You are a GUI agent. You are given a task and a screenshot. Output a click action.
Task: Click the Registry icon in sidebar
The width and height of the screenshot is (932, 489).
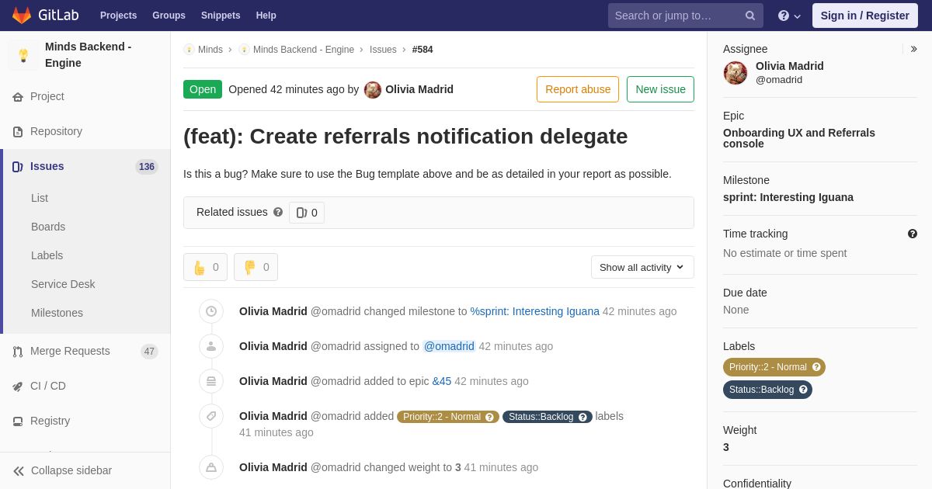point(18,421)
